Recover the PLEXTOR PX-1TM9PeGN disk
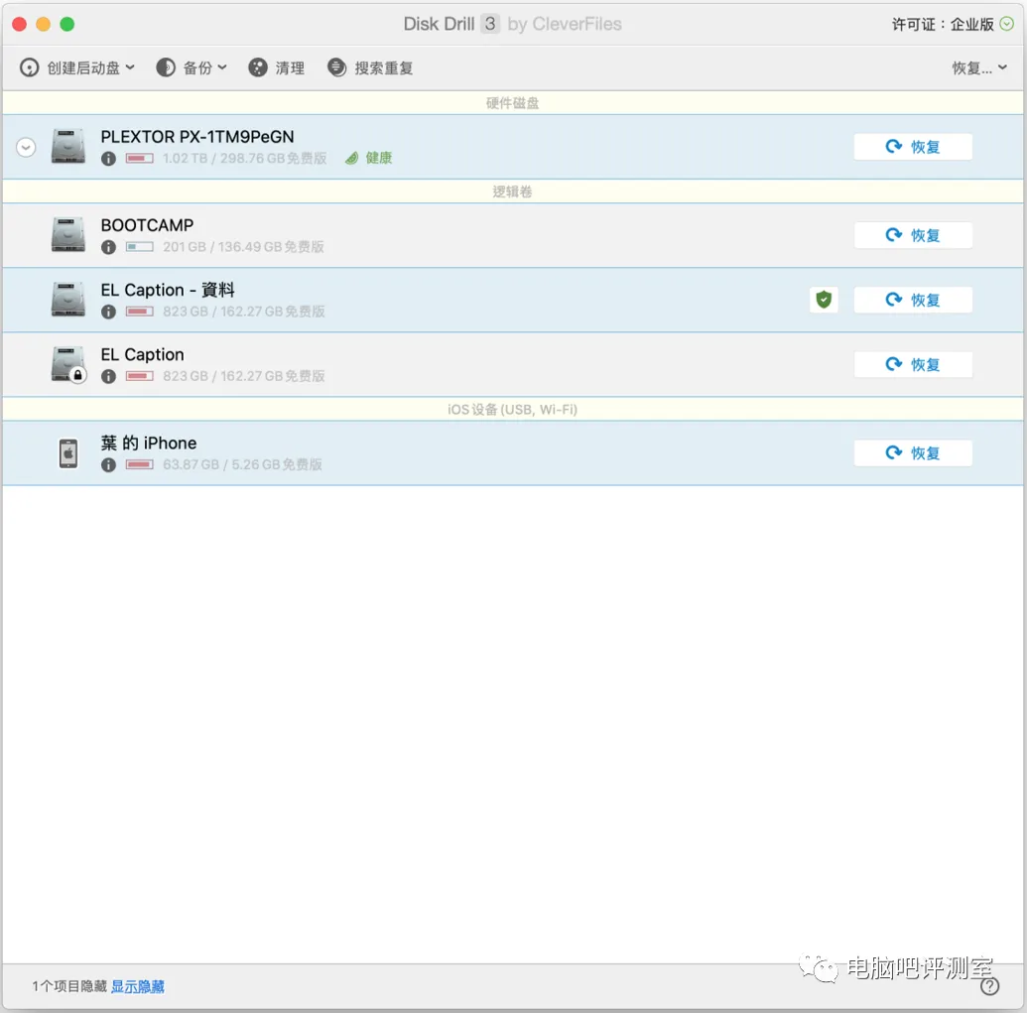 click(x=912, y=147)
